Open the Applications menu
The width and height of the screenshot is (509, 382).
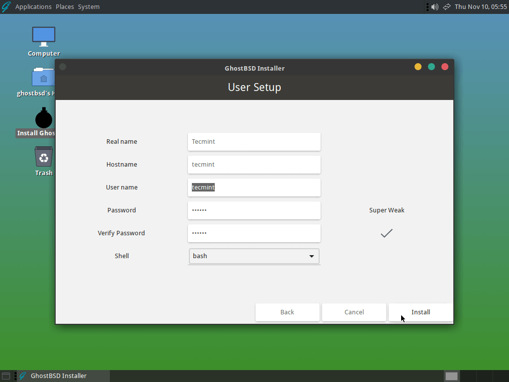tap(33, 6)
